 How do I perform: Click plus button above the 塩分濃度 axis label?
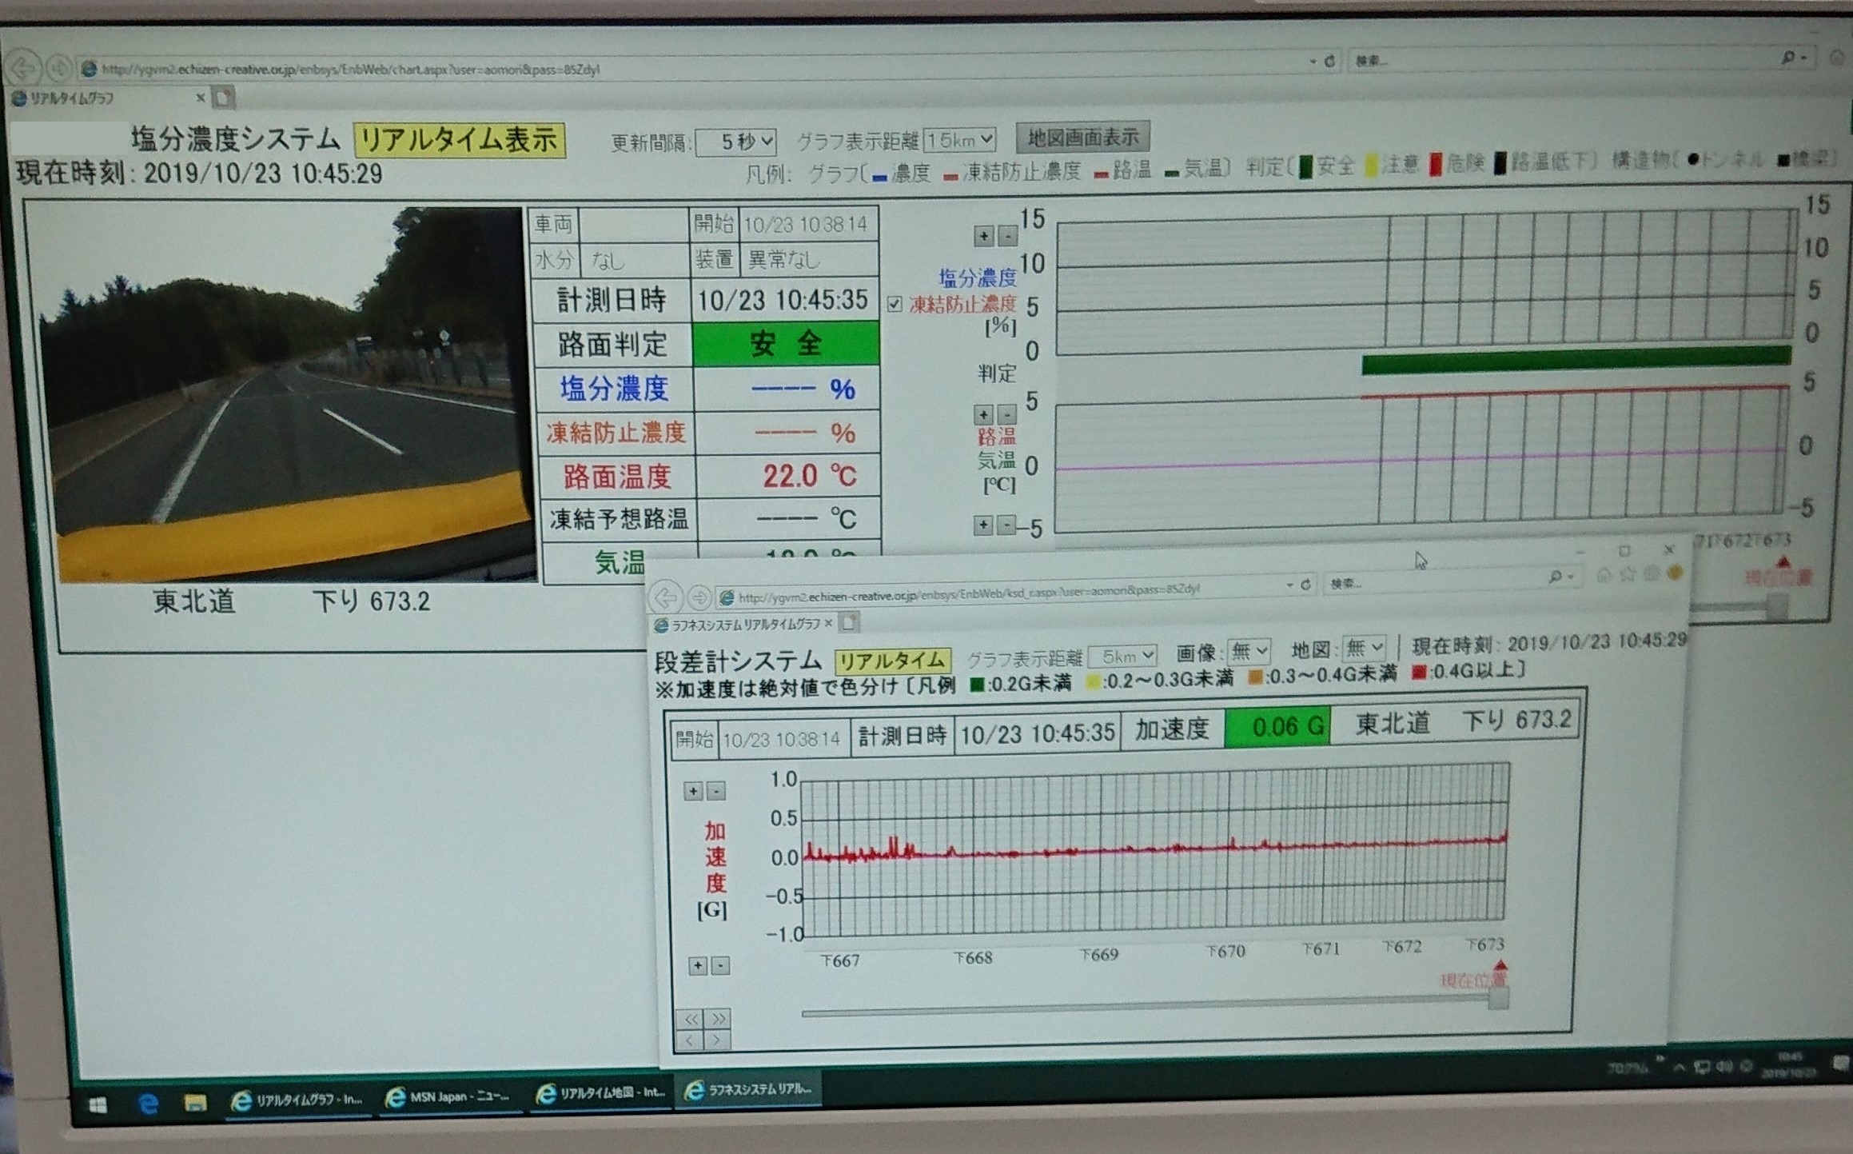coord(984,235)
